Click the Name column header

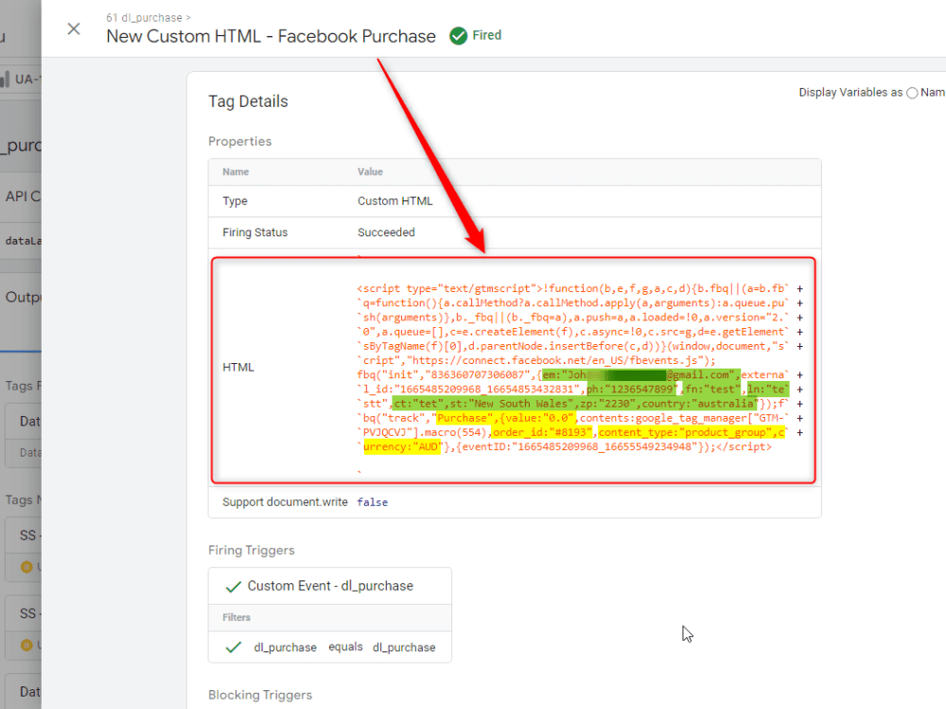pos(236,172)
